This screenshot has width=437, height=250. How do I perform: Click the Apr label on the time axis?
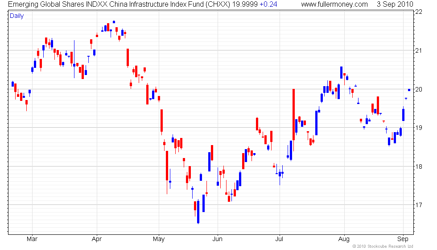97,239
